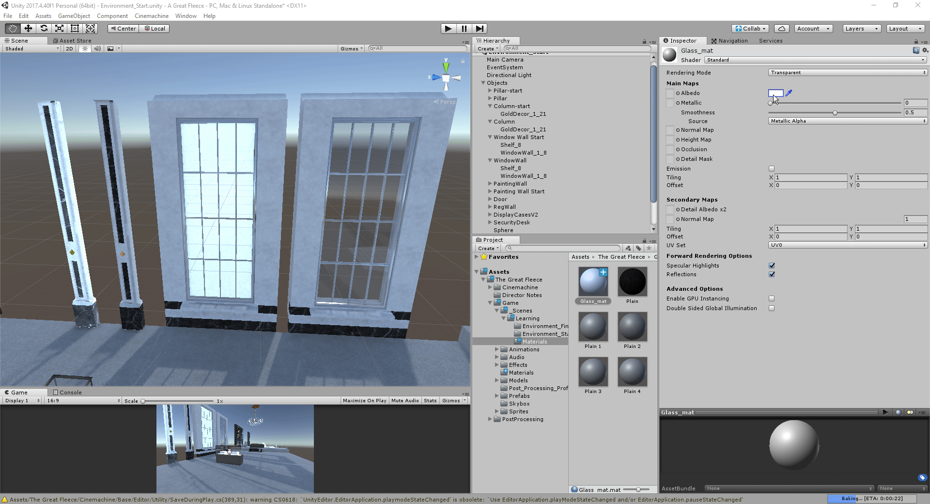Select the Rotate tool

pos(44,29)
